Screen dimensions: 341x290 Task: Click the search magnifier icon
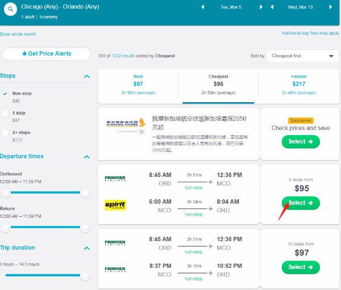[x=10, y=9]
